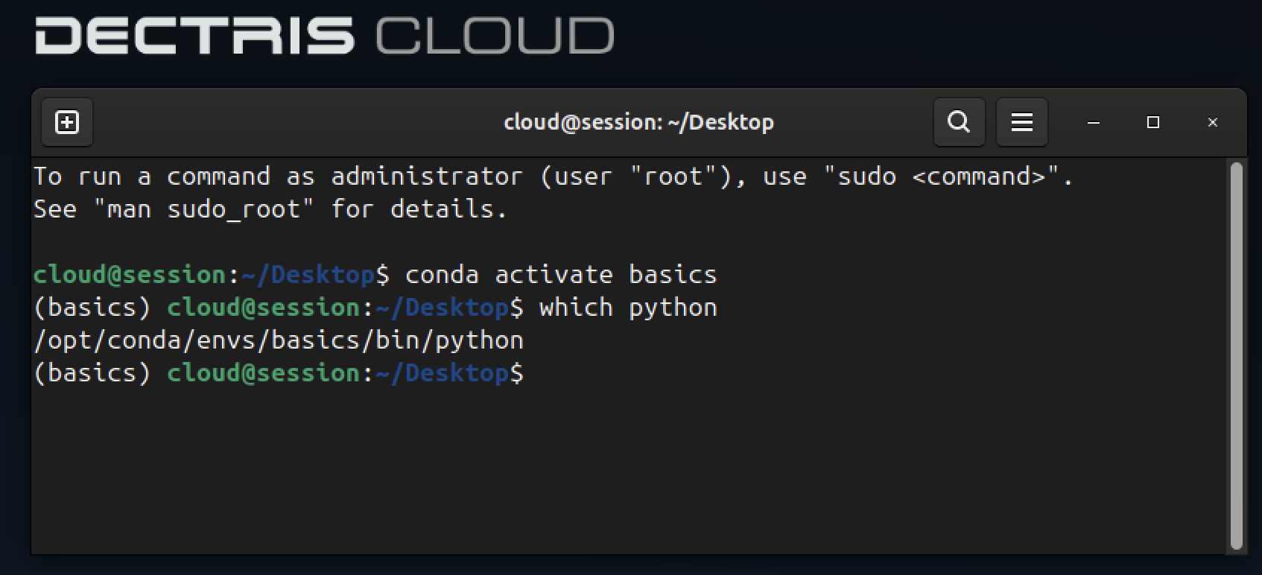
Task: Click the terminal search magnifier icon
Action: point(959,122)
